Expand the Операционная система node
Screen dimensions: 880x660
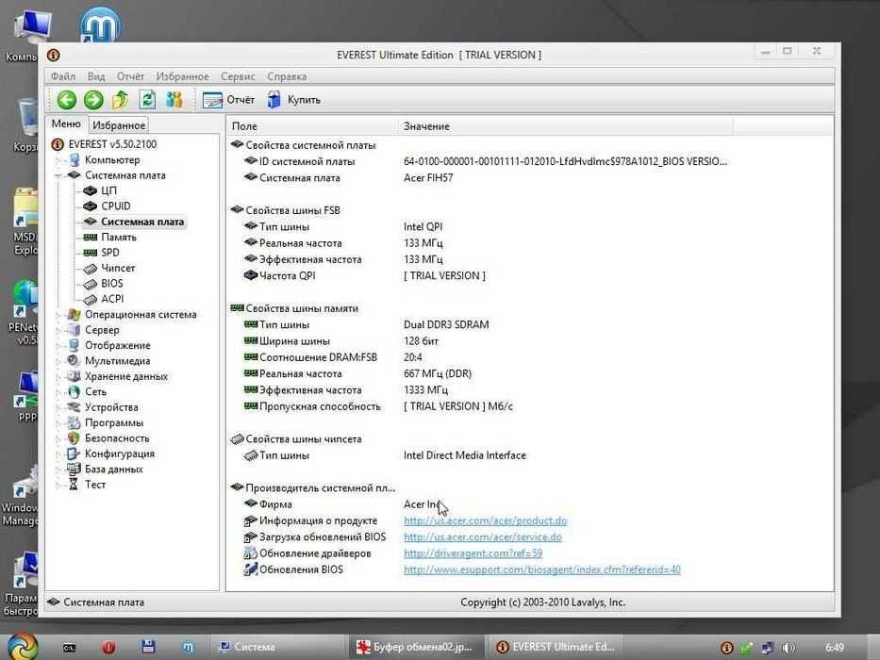tap(58, 315)
